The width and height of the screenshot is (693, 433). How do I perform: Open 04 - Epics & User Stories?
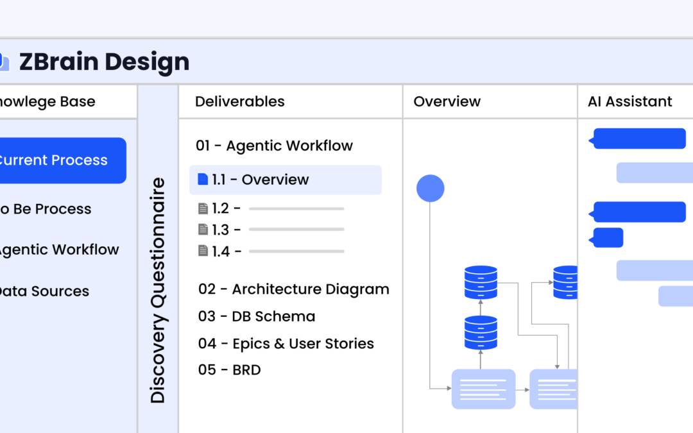click(286, 344)
